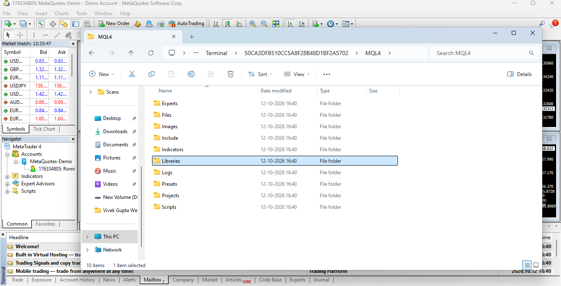
Task: Switch chart to Candlesticks icon
Action: click(x=228, y=24)
